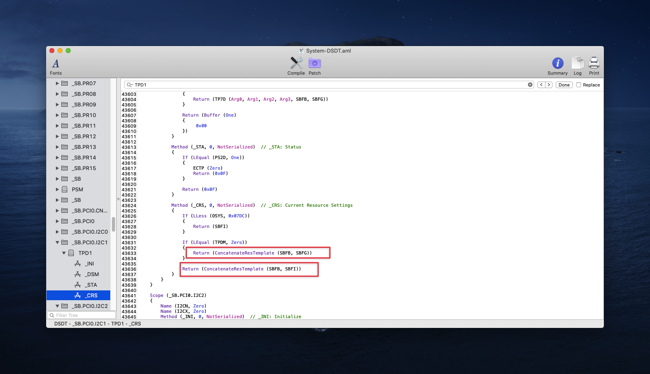Select the _DSM method in tree

(x=92, y=274)
